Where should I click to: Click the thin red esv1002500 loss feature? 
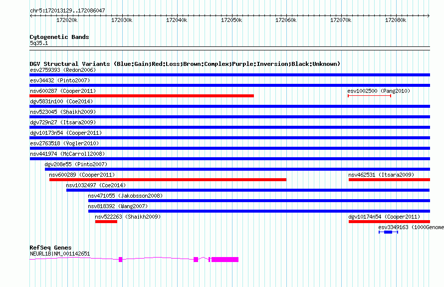pos(369,96)
